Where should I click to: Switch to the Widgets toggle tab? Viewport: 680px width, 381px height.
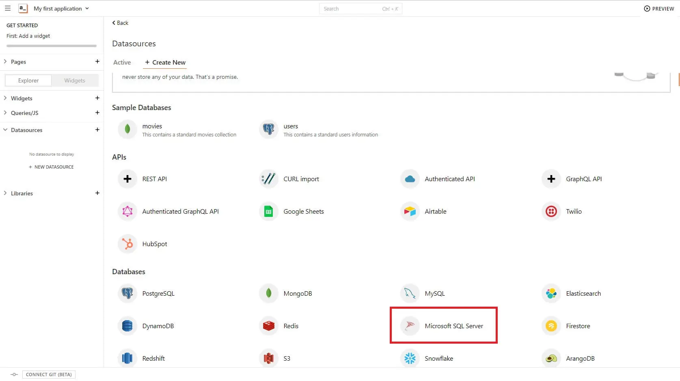(75, 80)
